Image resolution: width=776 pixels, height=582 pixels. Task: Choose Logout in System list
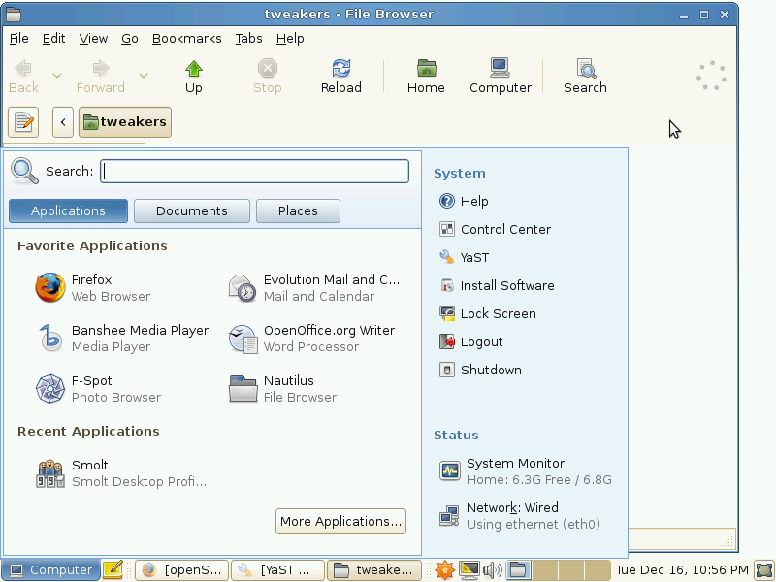pyautogui.click(x=470, y=342)
